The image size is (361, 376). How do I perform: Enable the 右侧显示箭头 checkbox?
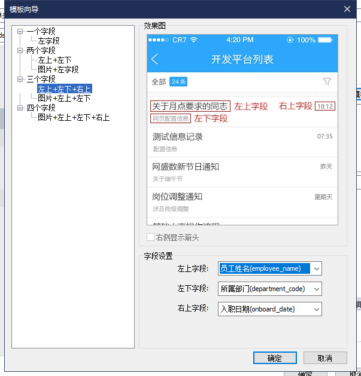pyautogui.click(x=151, y=237)
